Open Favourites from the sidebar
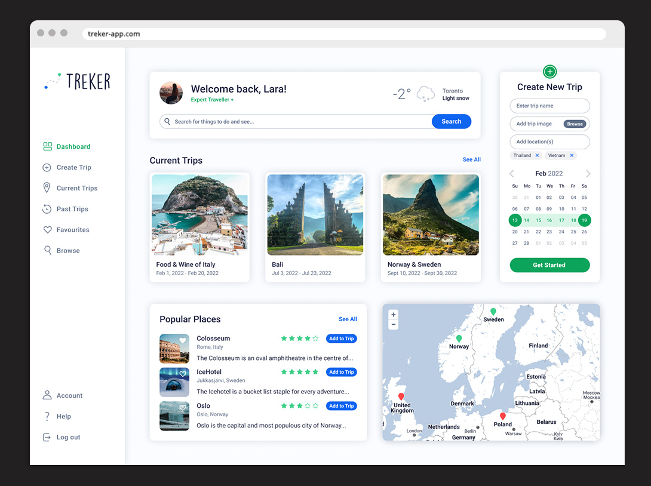Viewport: 651px width, 486px height. (x=73, y=230)
